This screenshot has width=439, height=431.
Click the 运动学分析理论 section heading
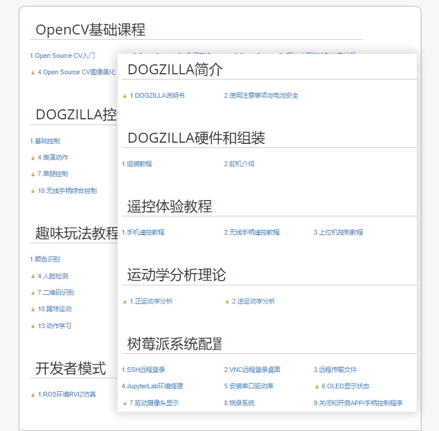pos(177,275)
